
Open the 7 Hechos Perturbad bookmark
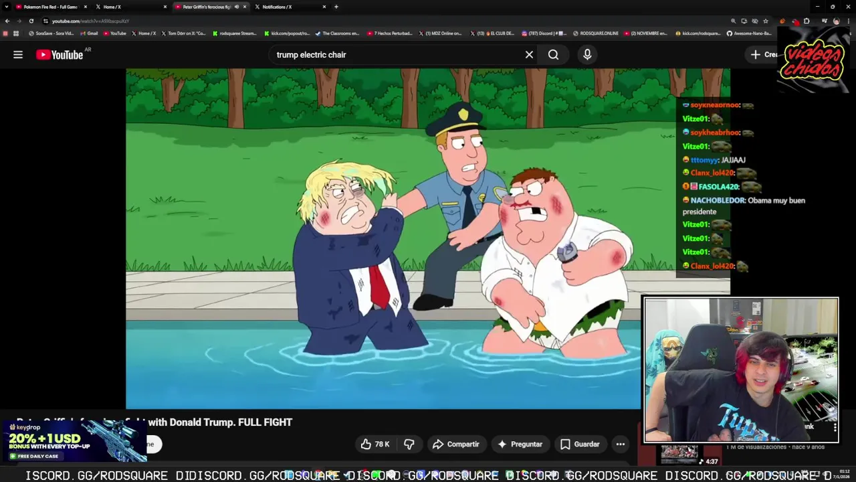pyautogui.click(x=391, y=33)
